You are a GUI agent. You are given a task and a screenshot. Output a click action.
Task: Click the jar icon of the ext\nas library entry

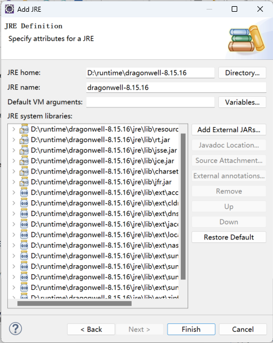24,246
